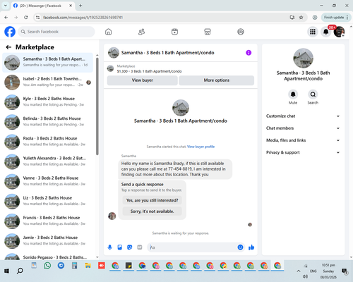Viewport: 353px width, 282px height.
Task: Open the Isabel 2 Beds 1 Bath Townhouse chat
Action: tap(47, 82)
